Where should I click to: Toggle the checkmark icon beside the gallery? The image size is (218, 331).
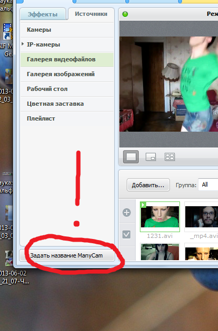pos(127,235)
